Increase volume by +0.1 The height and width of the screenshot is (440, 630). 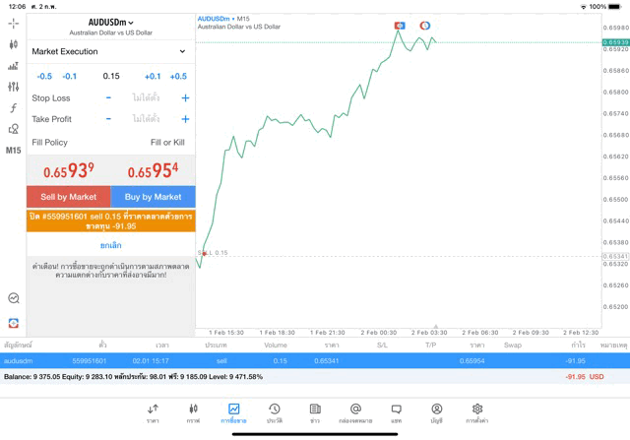(153, 77)
